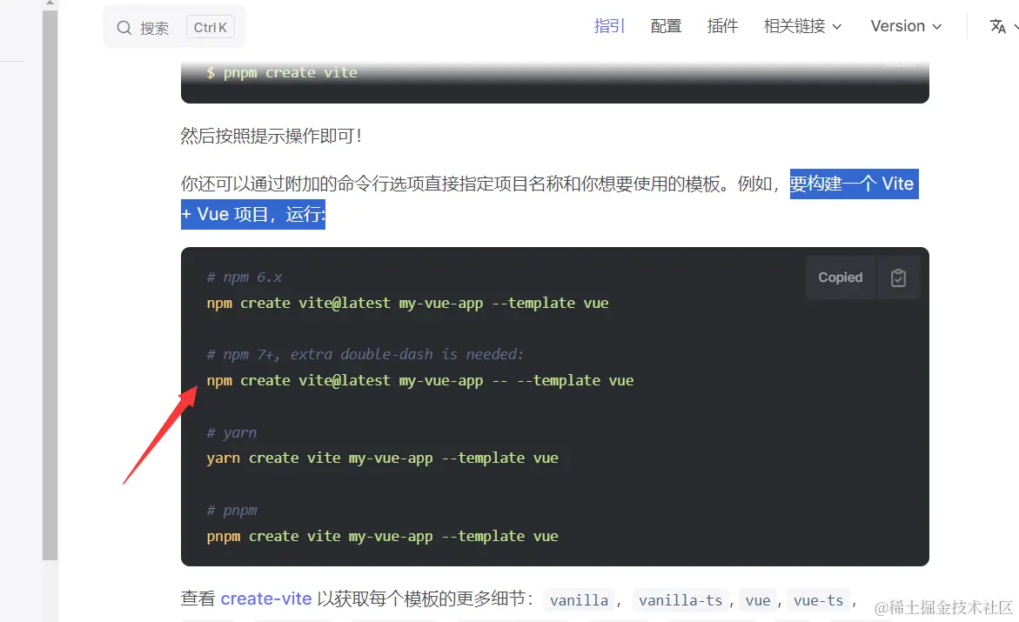Open the create-vite link
Viewport: 1019px width, 622px height.
[x=266, y=599]
